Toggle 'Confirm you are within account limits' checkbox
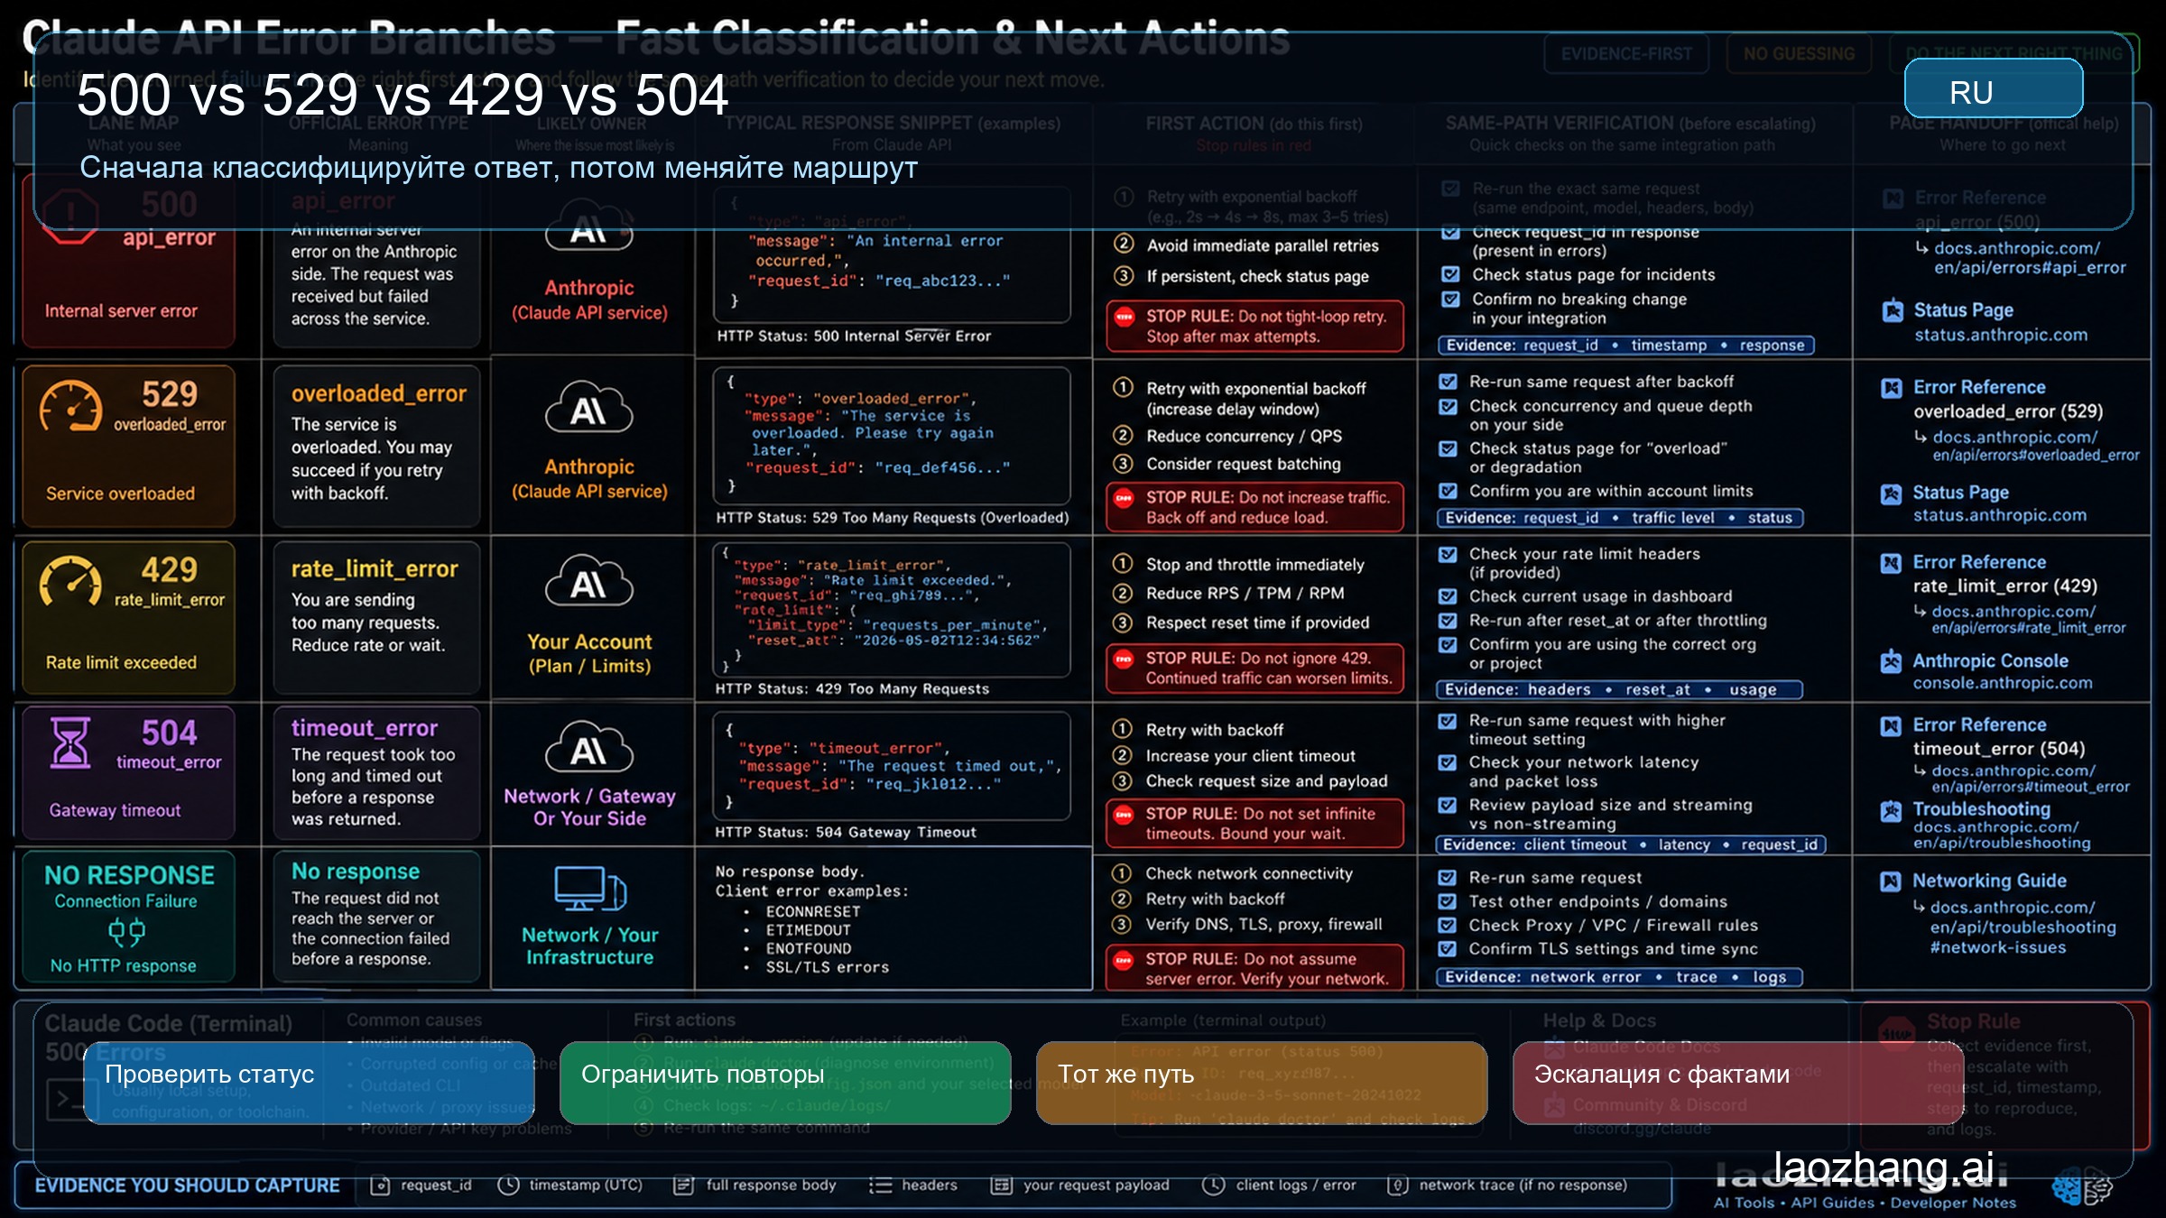 pyautogui.click(x=1449, y=491)
